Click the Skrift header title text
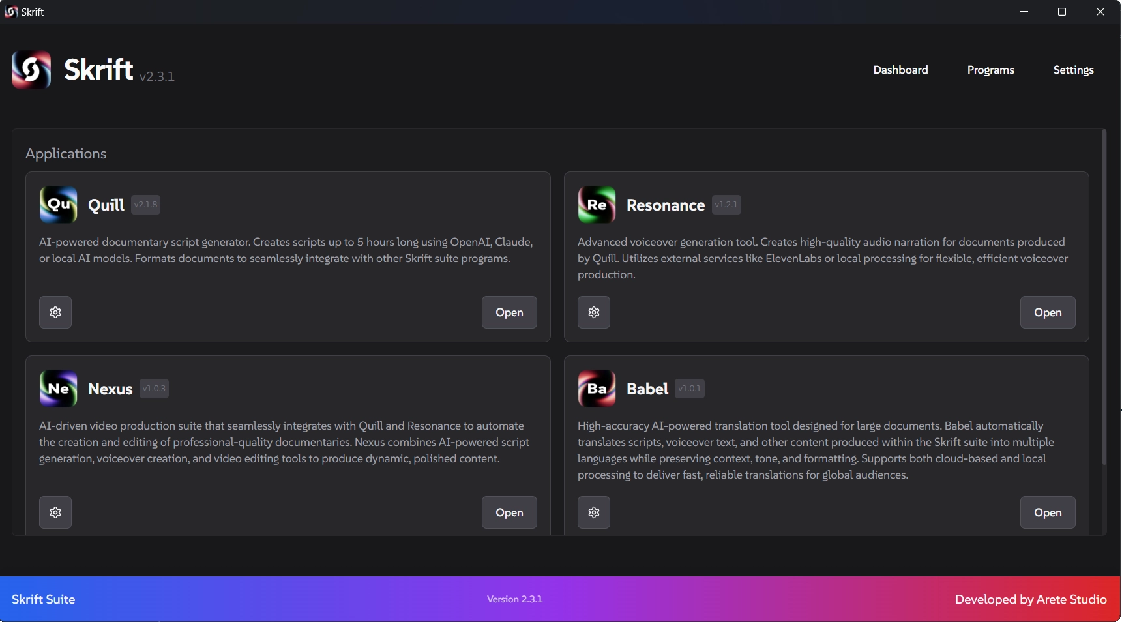 coord(98,70)
